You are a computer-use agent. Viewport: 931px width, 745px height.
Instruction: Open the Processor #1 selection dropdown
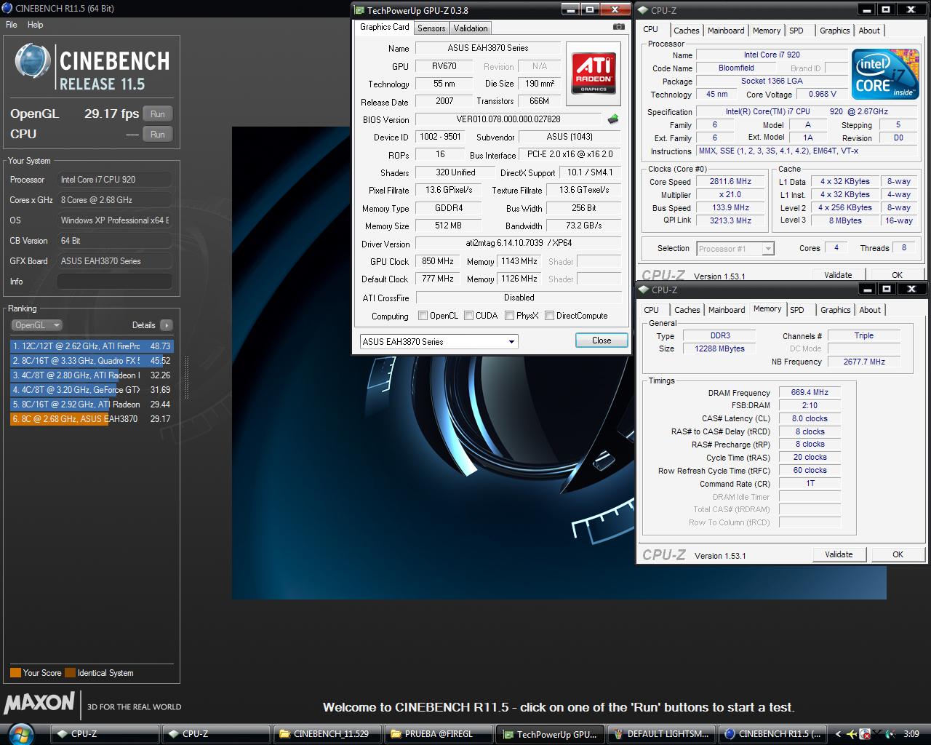point(735,249)
